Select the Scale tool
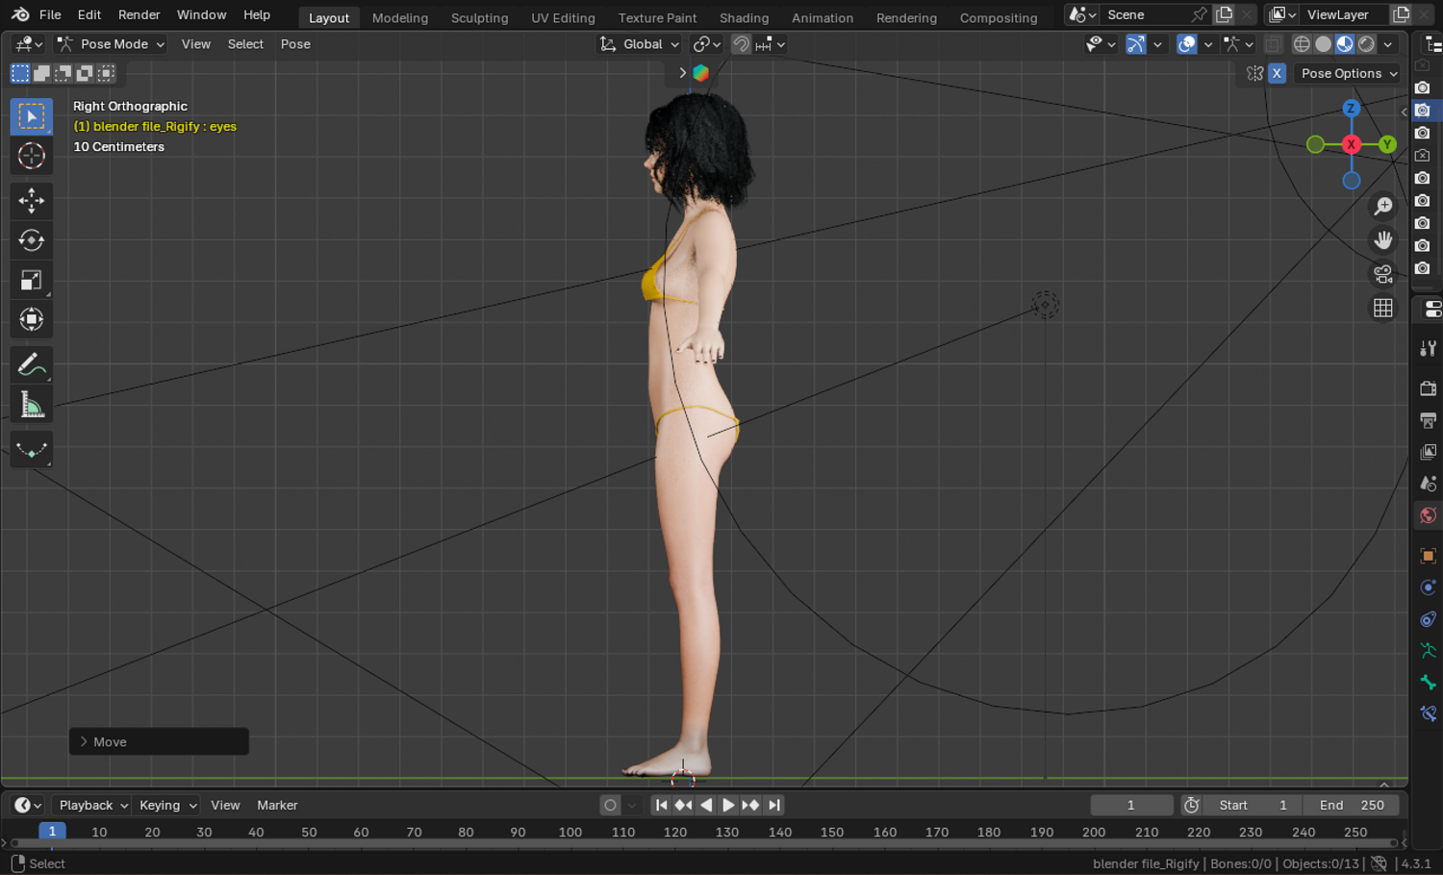Screen dimensions: 1443x875 [x=31, y=280]
